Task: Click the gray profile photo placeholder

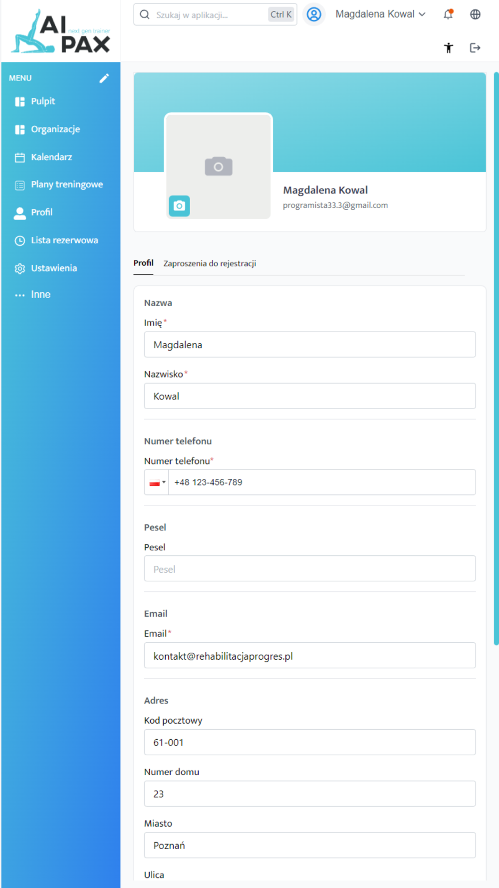Action: [x=219, y=166]
